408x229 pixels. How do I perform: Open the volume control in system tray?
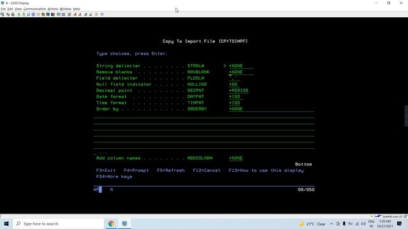(363, 224)
